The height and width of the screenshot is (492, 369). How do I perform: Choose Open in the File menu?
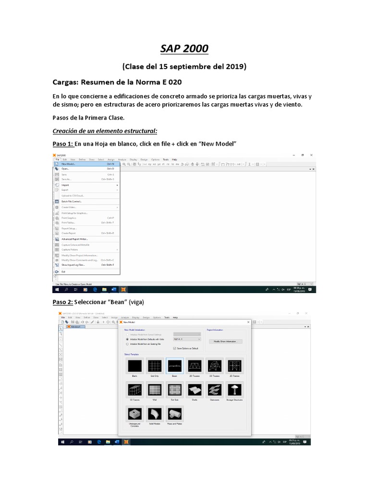coord(87,169)
